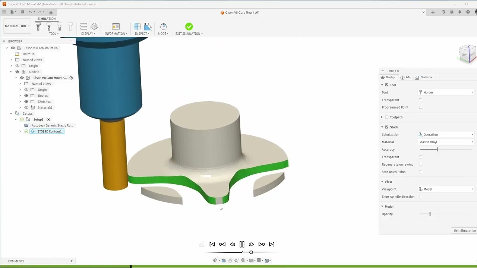477x268 pixels.
Task: Click the Inspect comparison grid icon
Action: (137, 26)
